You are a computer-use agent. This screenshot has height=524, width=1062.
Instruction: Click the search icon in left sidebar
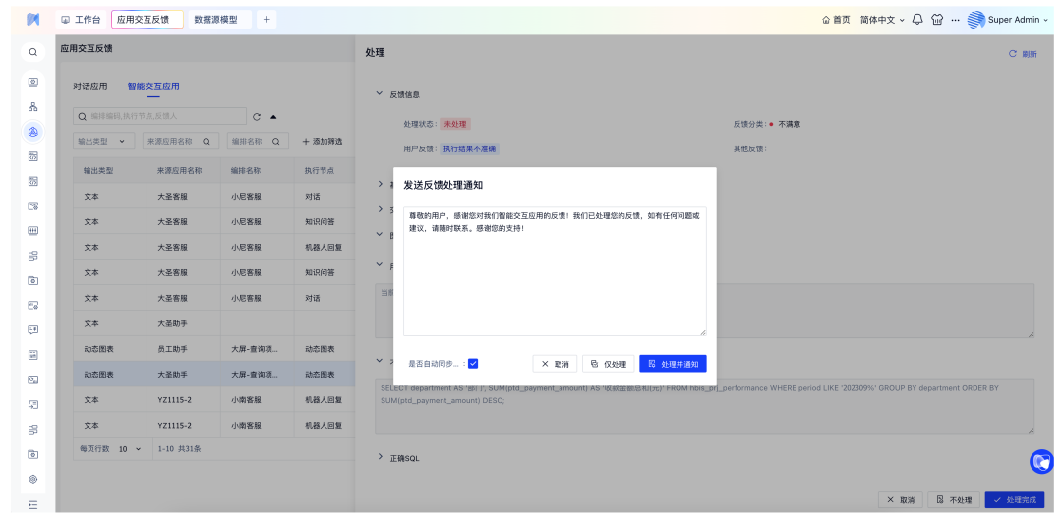(32, 52)
